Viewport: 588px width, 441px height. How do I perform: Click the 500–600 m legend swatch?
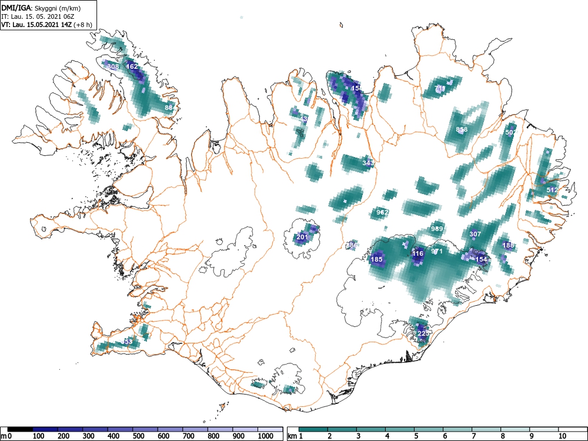145,429
